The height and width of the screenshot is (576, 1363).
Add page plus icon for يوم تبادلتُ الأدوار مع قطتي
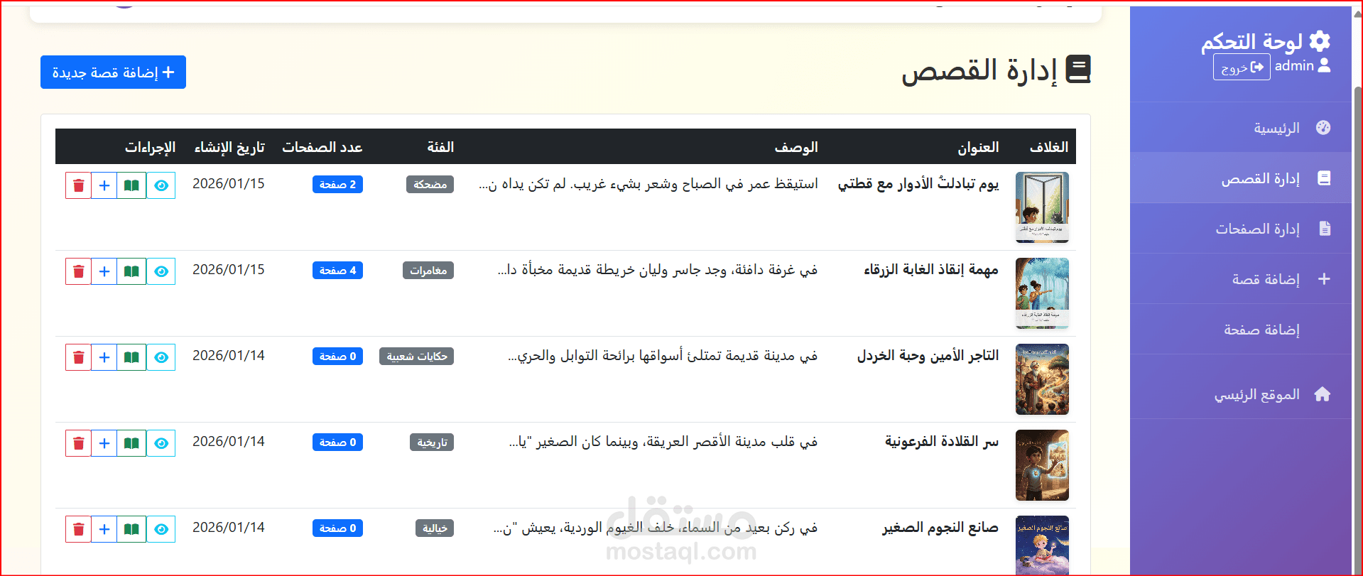click(104, 185)
